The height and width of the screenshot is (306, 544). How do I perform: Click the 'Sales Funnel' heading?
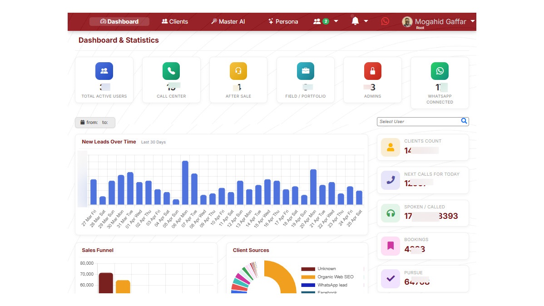(x=98, y=250)
